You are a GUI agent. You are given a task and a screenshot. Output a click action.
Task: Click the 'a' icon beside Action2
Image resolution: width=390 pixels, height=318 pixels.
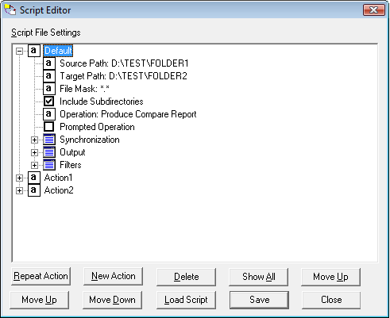pyautogui.click(x=34, y=190)
